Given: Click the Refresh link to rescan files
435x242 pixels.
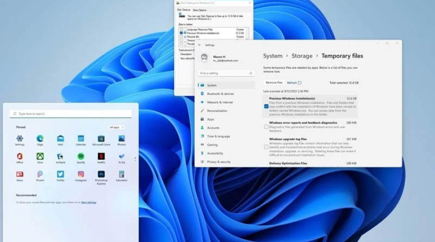Looking at the screenshot, I should click(x=292, y=83).
